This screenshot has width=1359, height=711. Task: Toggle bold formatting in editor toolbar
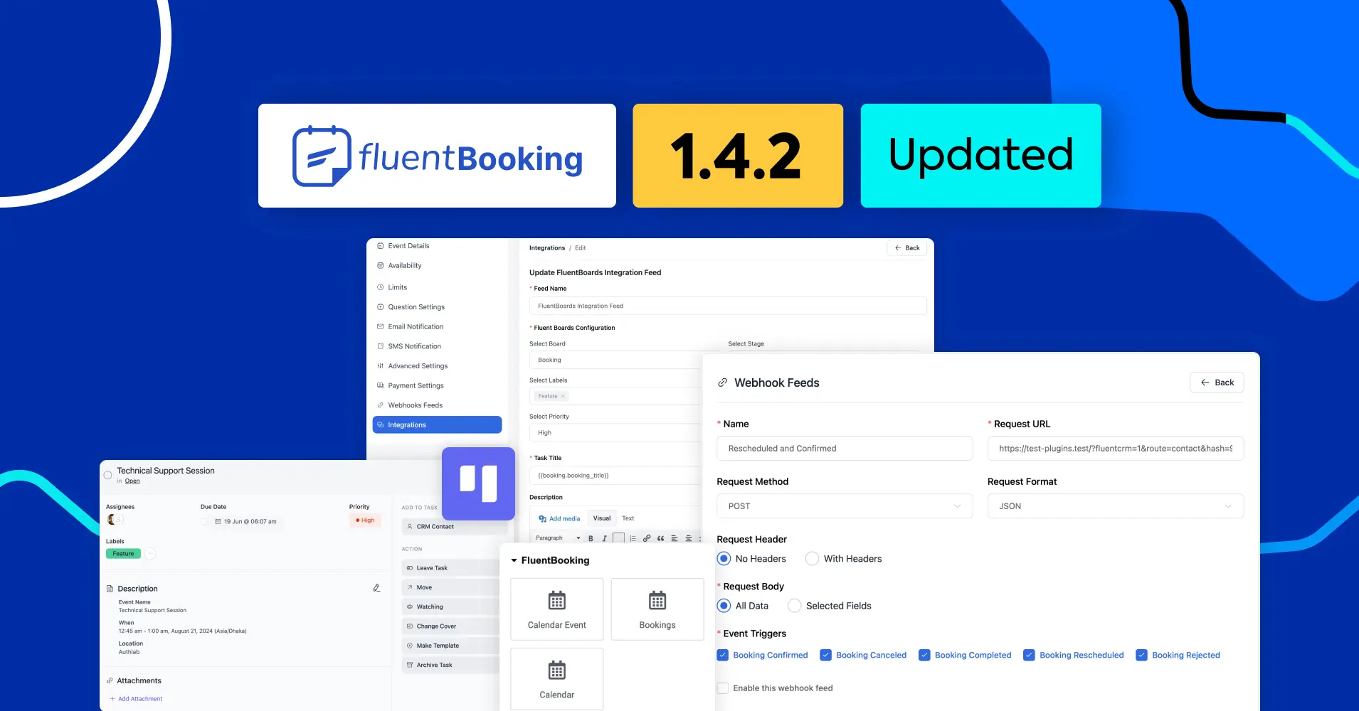[591, 538]
